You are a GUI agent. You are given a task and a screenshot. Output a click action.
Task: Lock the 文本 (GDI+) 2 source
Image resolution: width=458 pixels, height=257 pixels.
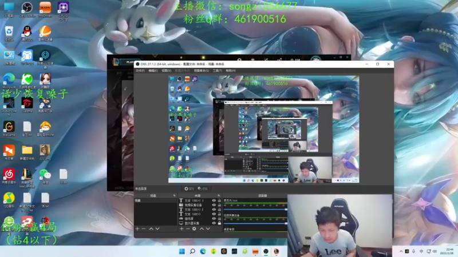[x=219, y=210]
